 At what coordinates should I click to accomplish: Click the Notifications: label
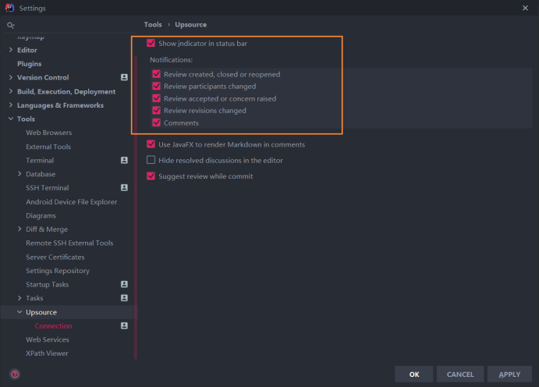[171, 60]
